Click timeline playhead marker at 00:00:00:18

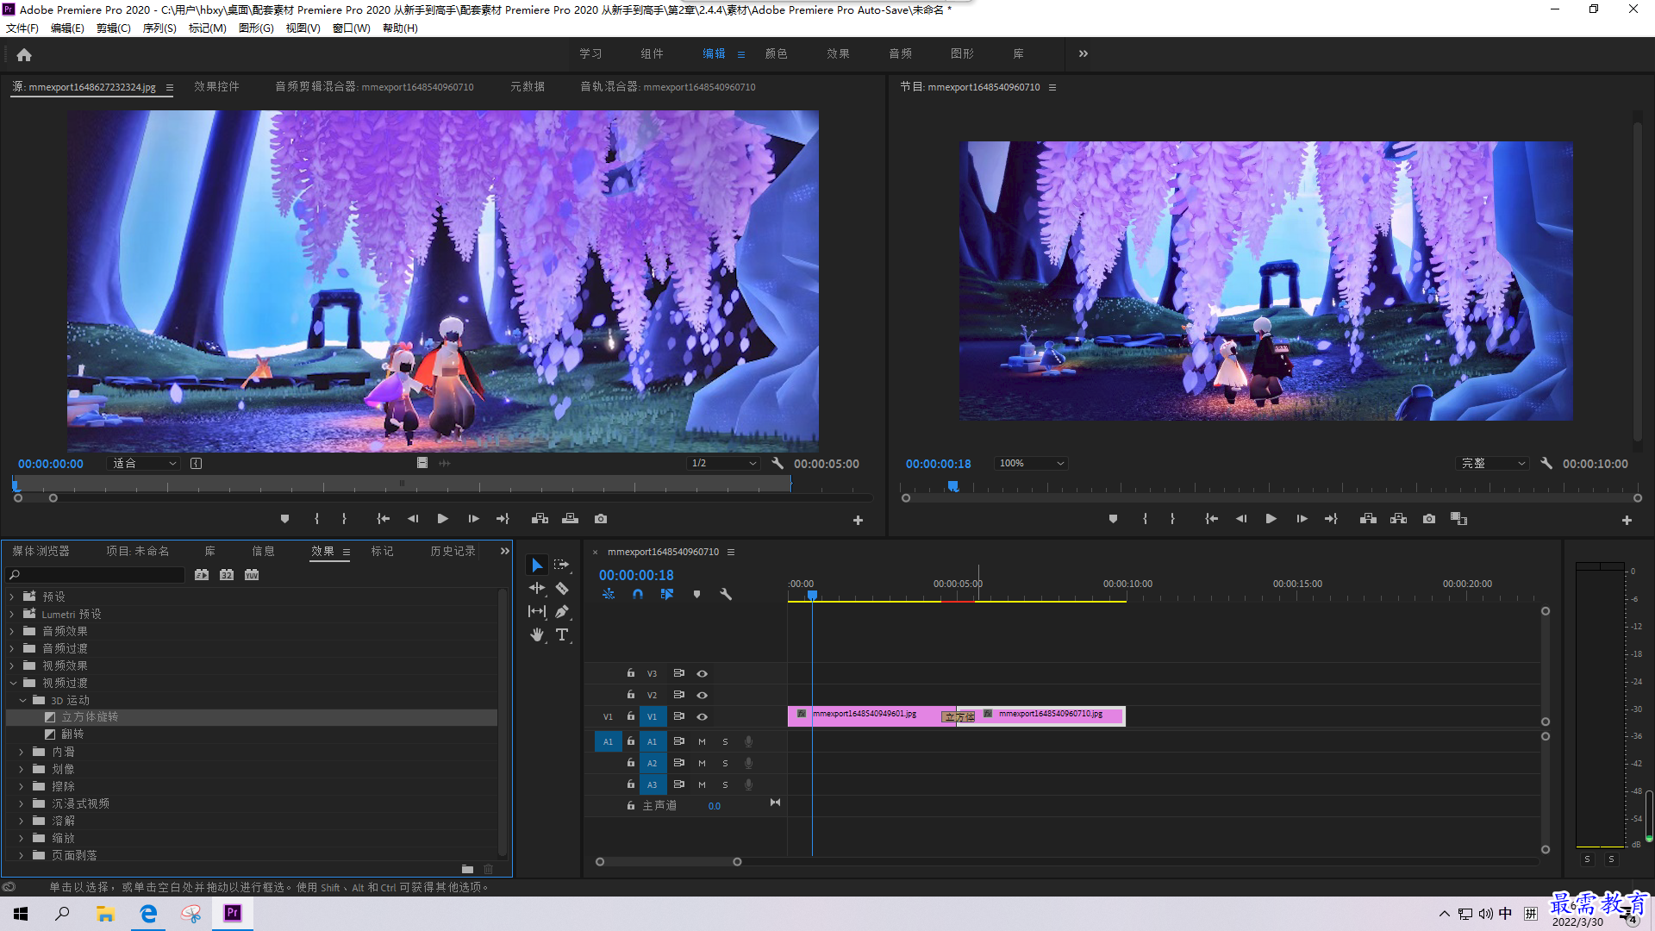812,594
